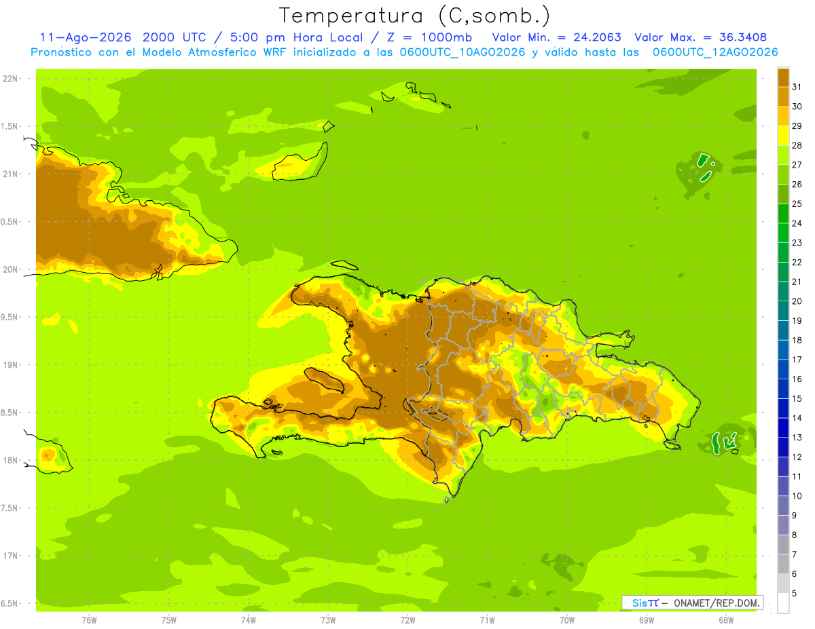Click the 71W longitude label
This screenshot has width=815, height=629.
click(x=487, y=619)
